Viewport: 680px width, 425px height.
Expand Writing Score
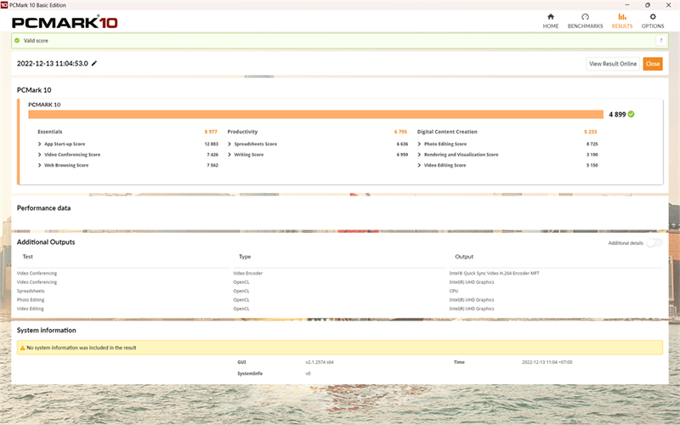229,155
